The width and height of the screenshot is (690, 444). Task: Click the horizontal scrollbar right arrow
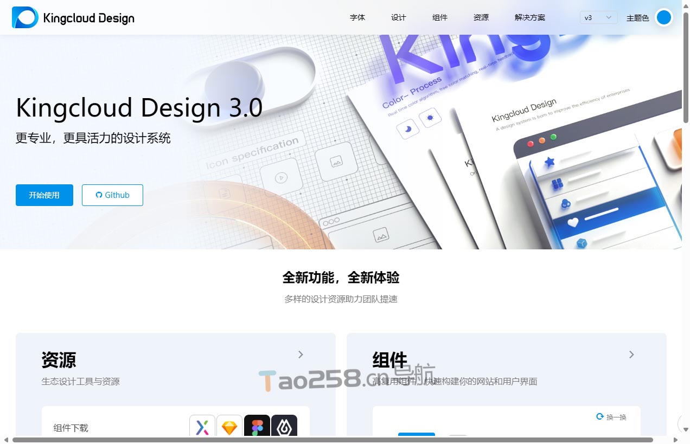tap(676, 440)
